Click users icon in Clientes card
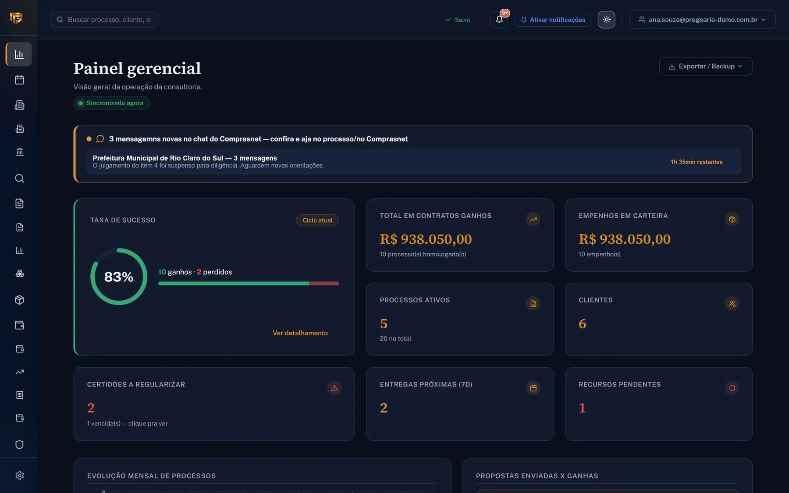Image resolution: width=789 pixels, height=493 pixels. tap(732, 304)
